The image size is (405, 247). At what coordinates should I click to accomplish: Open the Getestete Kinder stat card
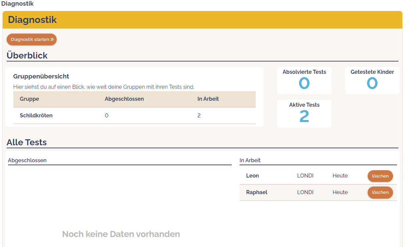(x=372, y=80)
